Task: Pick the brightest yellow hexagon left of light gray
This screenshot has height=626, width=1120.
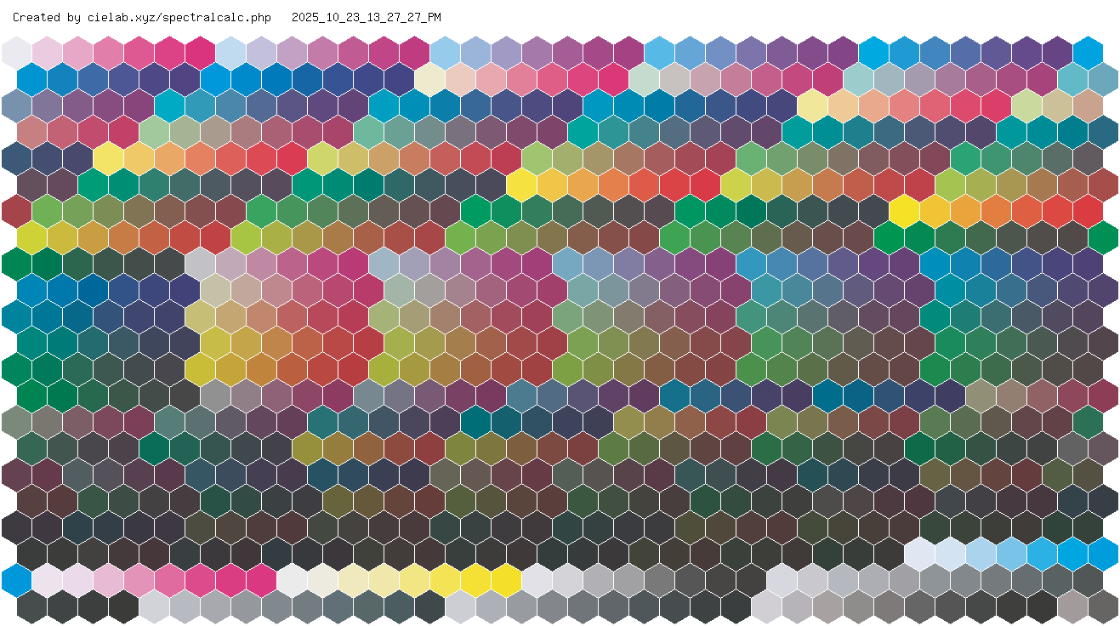Action: (x=507, y=579)
